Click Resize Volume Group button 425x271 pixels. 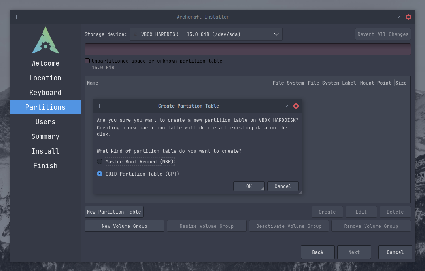point(206,226)
